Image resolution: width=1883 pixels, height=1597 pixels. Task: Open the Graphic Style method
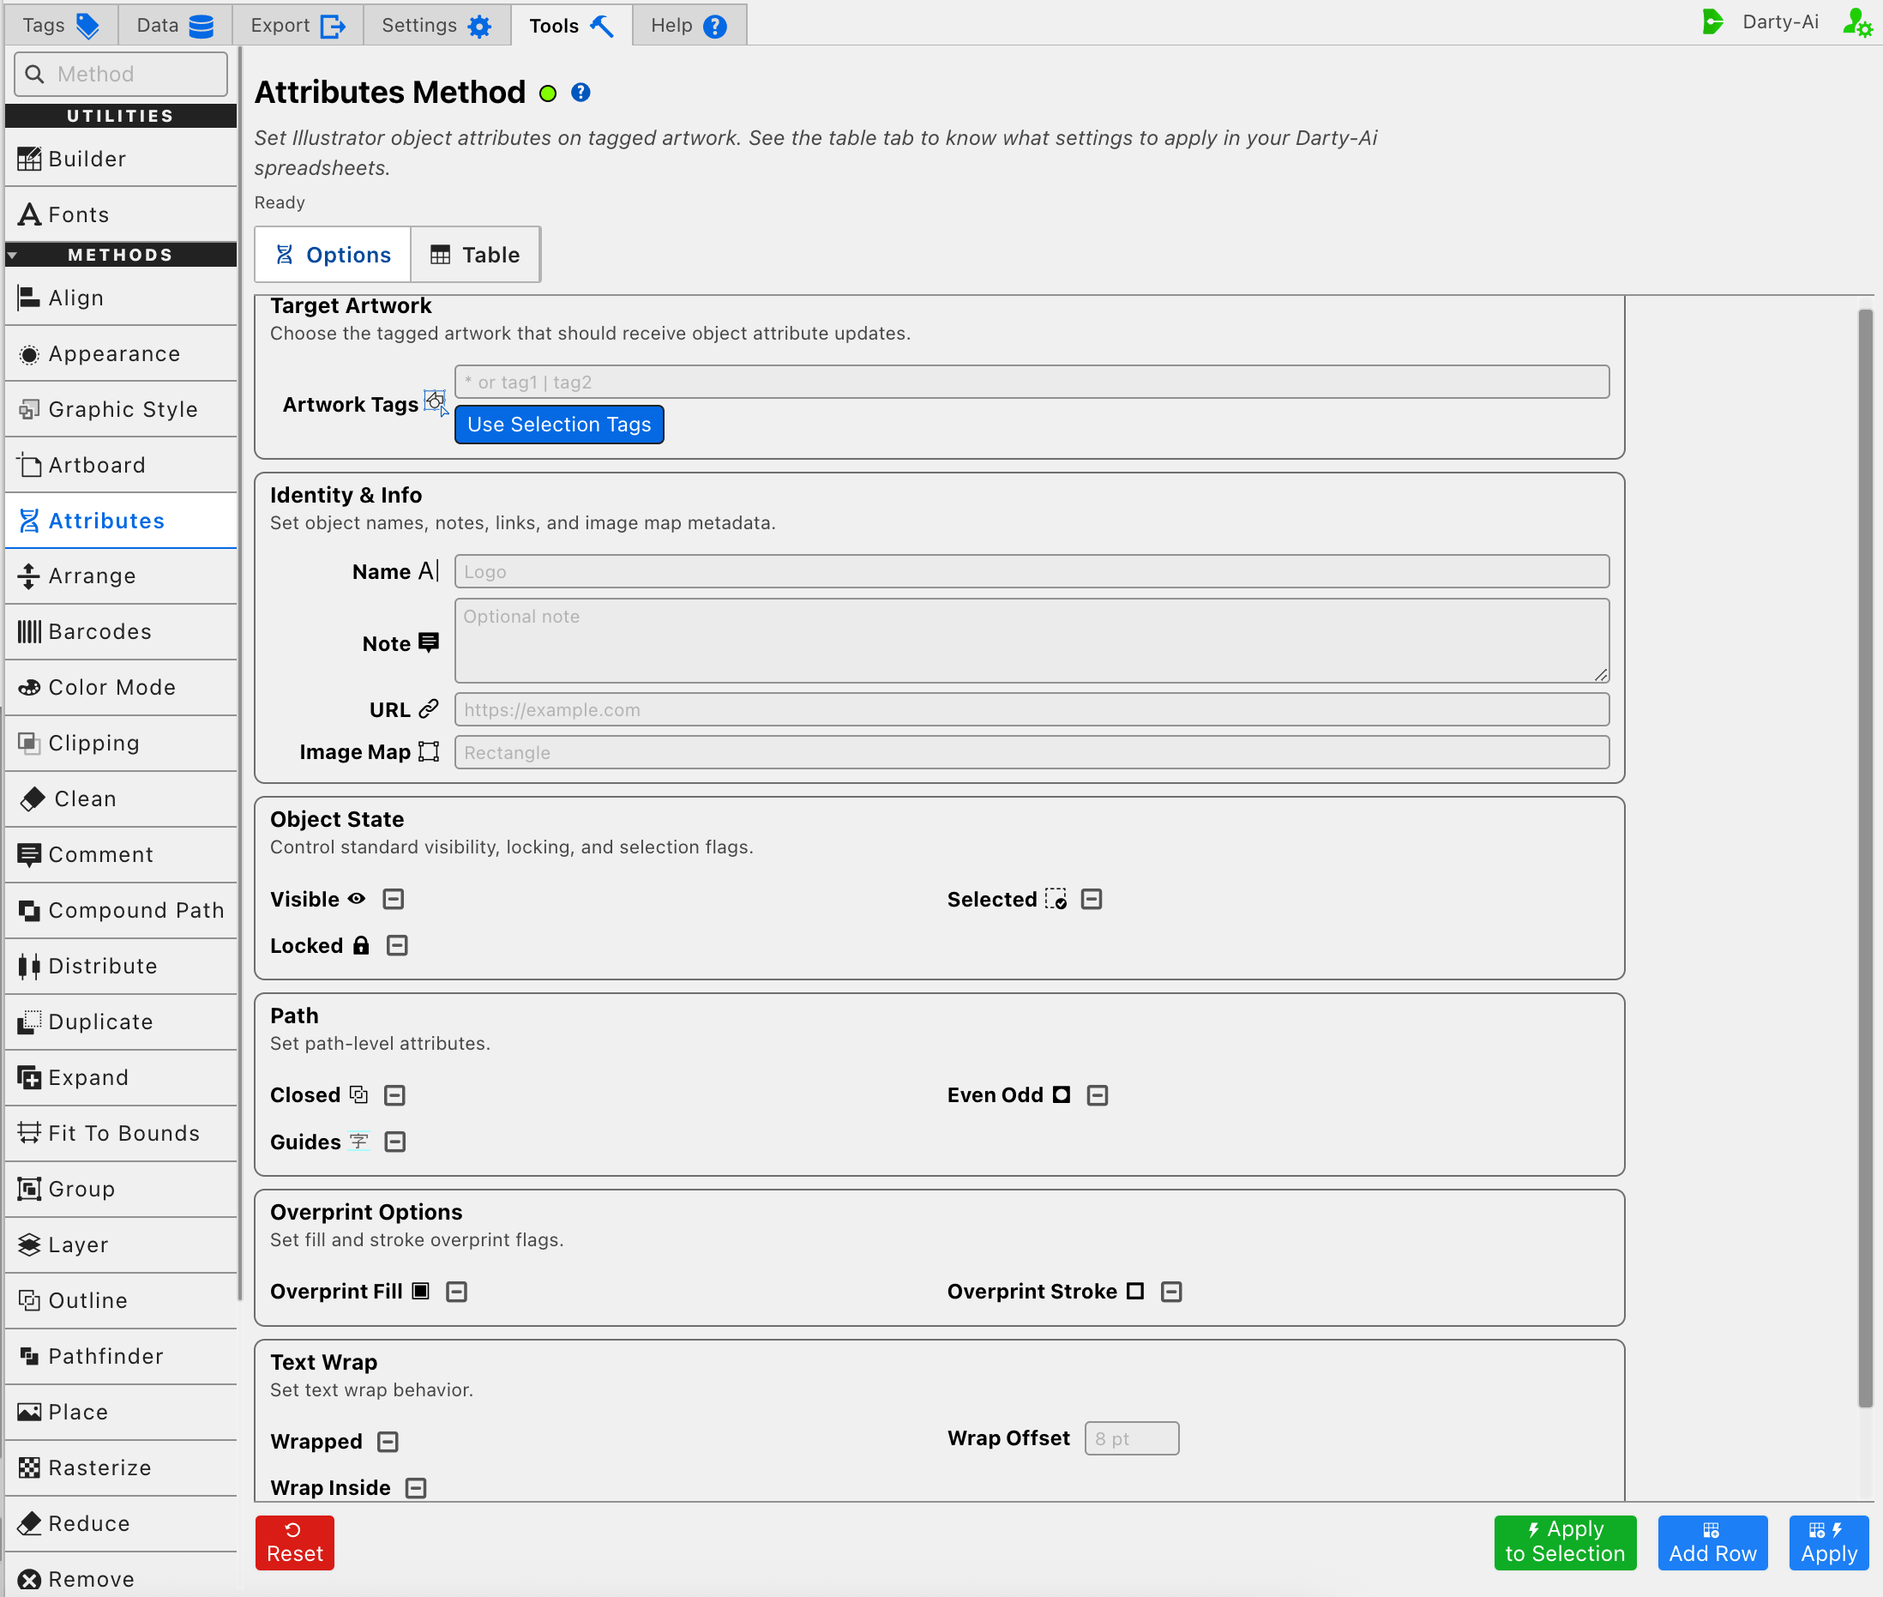pos(120,409)
